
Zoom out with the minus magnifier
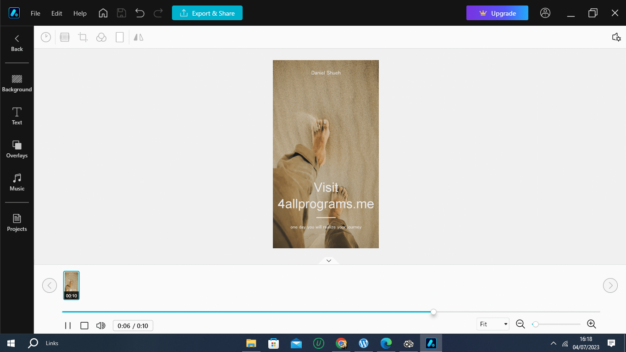(x=521, y=324)
